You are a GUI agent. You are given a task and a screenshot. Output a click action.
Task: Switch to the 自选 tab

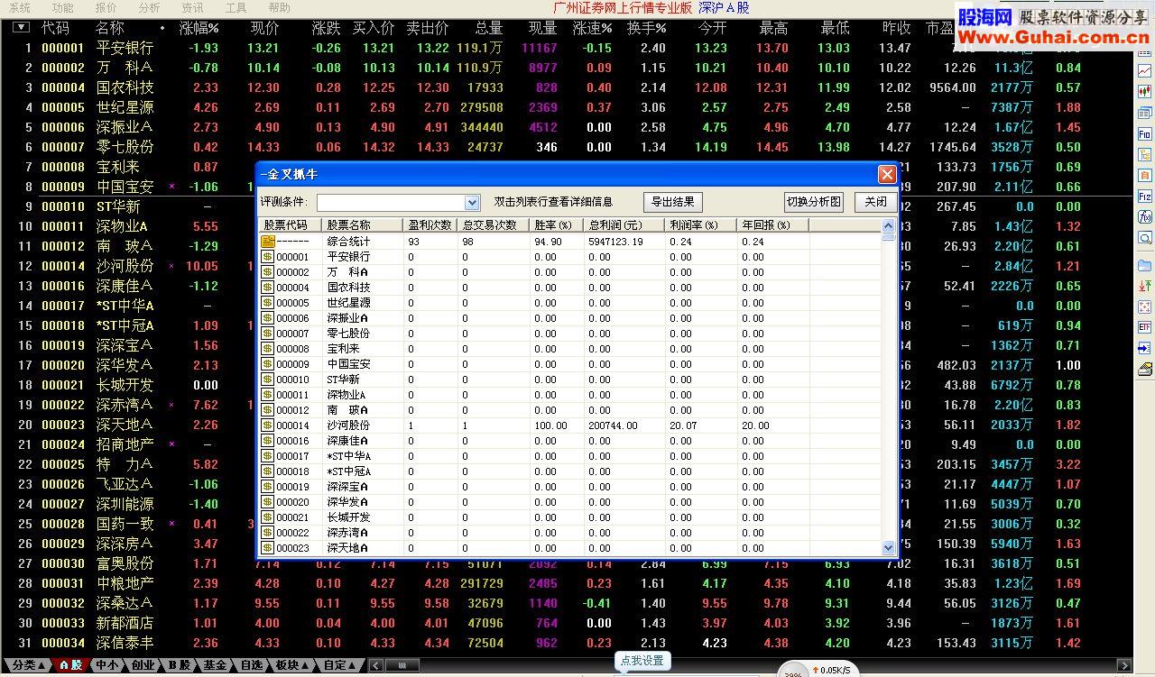click(x=251, y=665)
